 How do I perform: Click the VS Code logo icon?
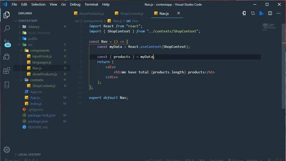(x=5, y=4)
